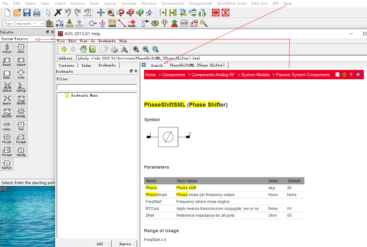Select the CplSngl coupler component
The height and width of the screenshot is (247, 367).
[x=21, y=87]
